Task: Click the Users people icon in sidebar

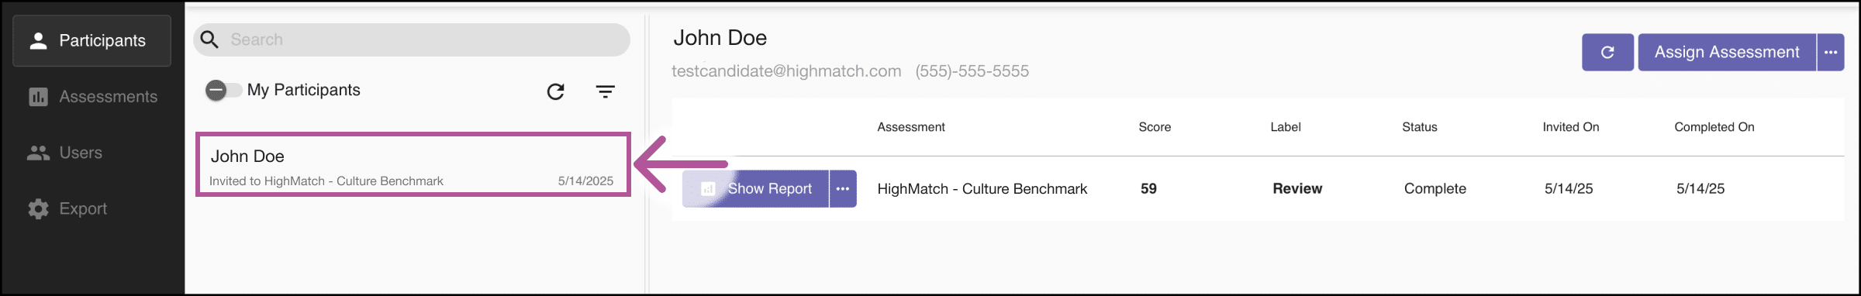Action: 38,153
